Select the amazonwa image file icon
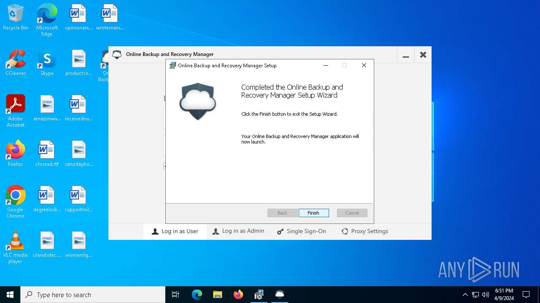 coord(47,109)
